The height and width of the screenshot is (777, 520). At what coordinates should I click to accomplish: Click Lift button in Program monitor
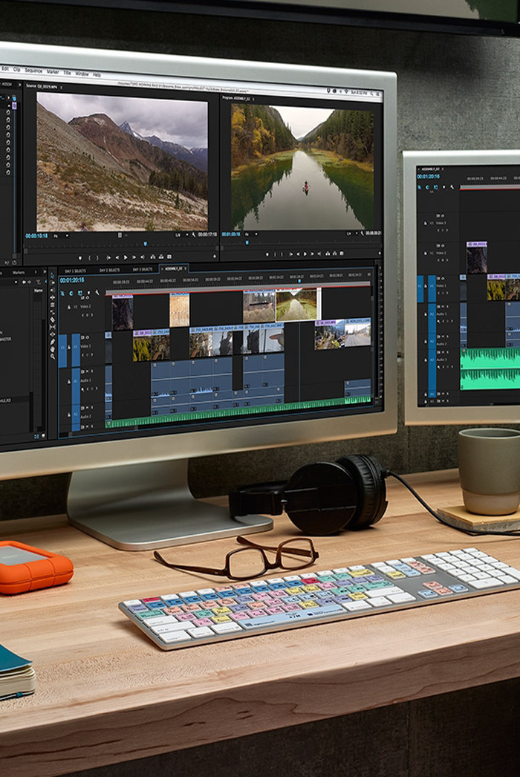pos(328,254)
